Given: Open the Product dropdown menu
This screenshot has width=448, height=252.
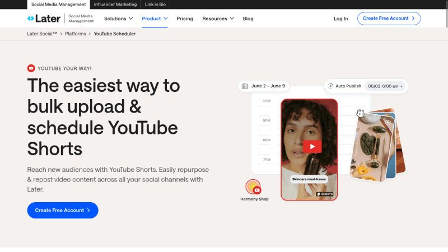Looking at the screenshot, I should coord(155,18).
